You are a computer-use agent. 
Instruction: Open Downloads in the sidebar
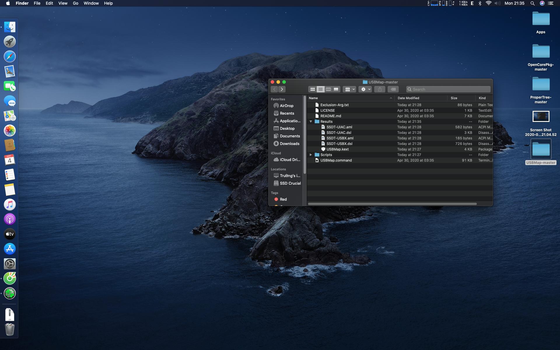286,143
